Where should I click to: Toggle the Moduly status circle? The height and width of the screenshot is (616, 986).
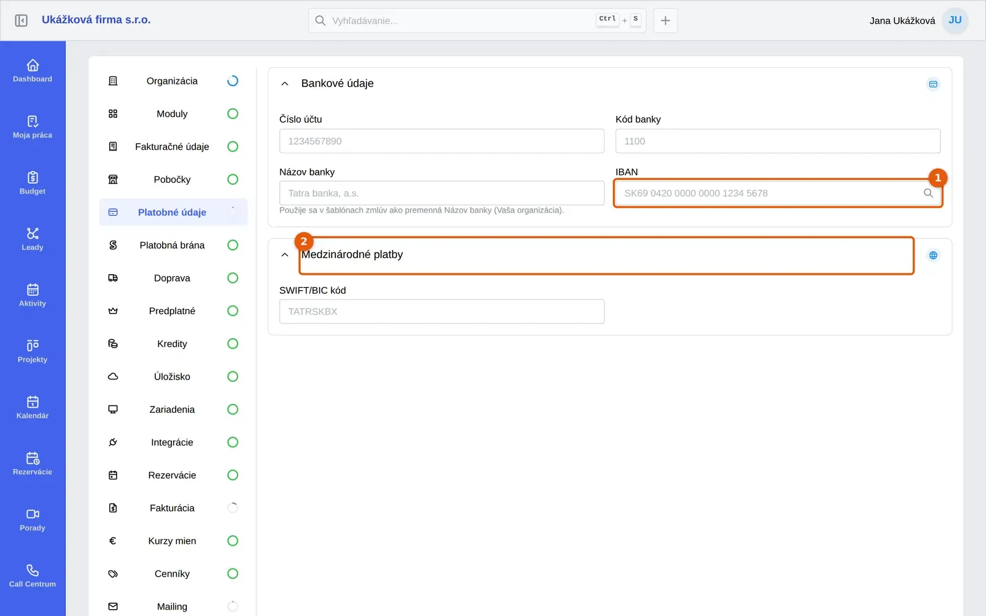coord(232,113)
